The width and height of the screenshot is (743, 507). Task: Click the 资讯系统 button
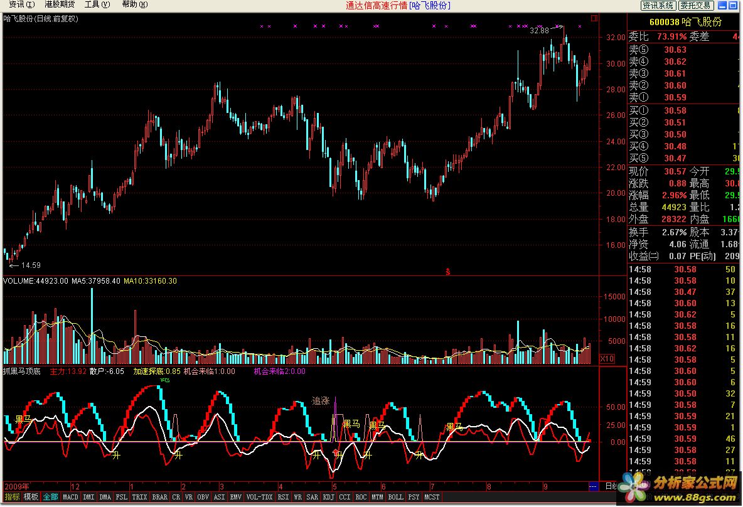pos(658,5)
